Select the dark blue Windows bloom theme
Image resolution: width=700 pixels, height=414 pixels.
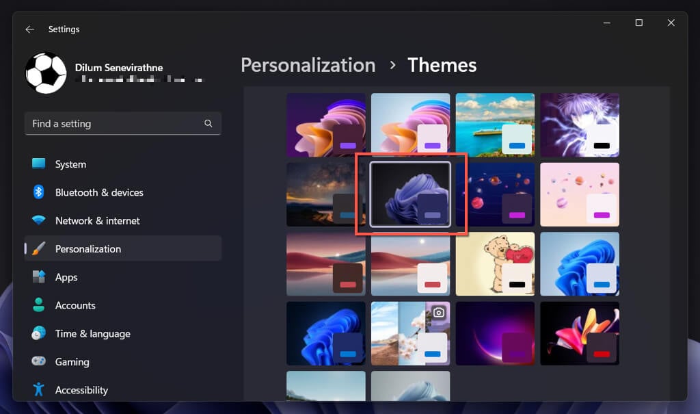[326, 333]
